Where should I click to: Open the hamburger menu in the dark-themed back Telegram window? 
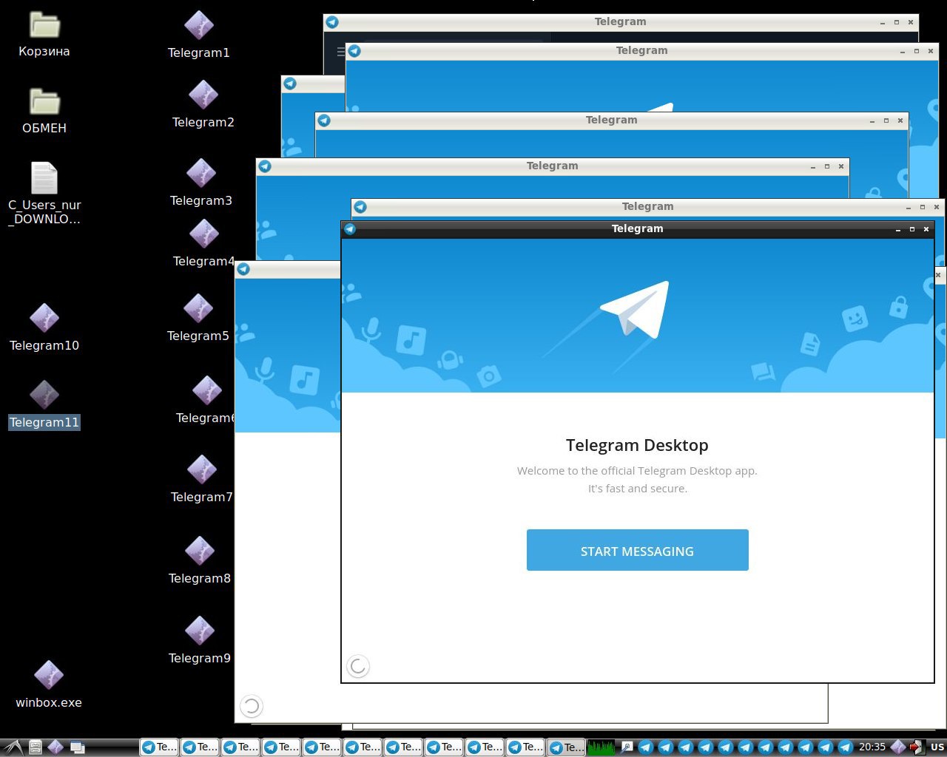click(x=340, y=52)
